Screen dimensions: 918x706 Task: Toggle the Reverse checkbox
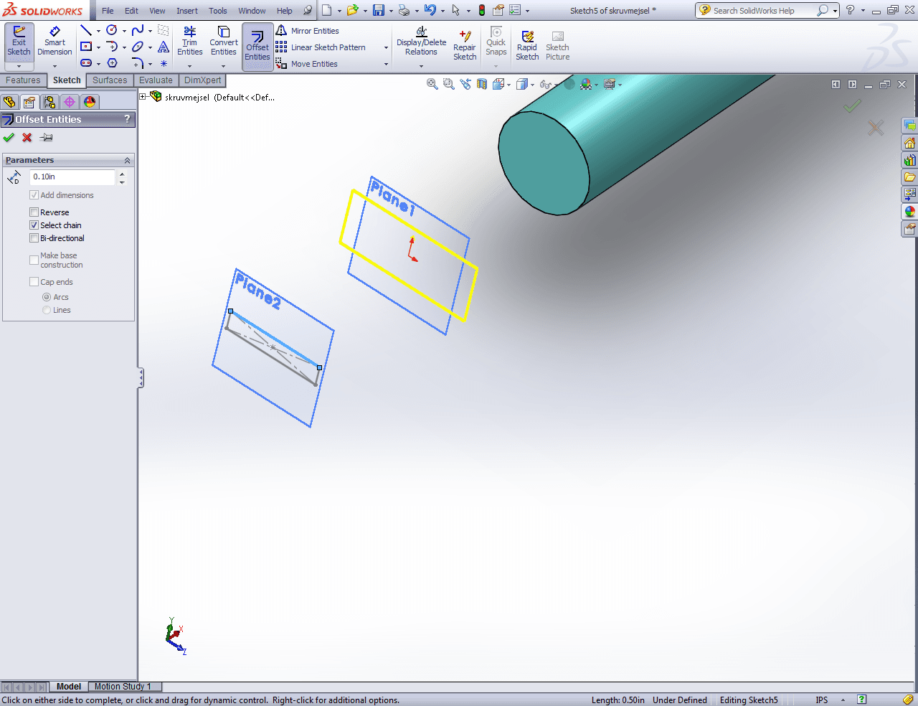click(x=34, y=212)
